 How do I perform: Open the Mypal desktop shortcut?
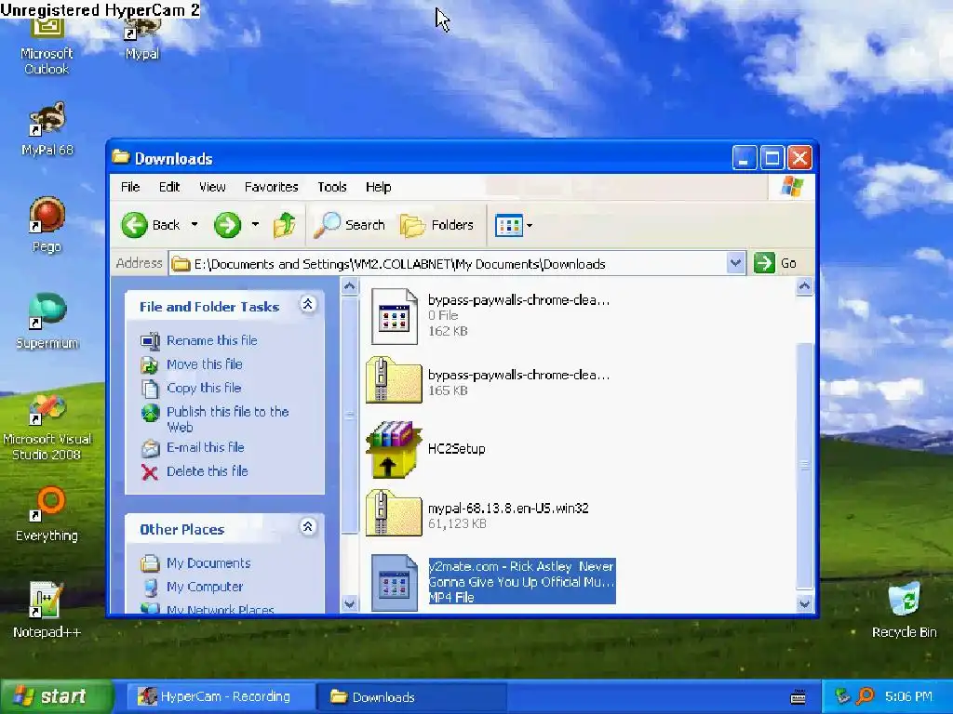coord(142,37)
